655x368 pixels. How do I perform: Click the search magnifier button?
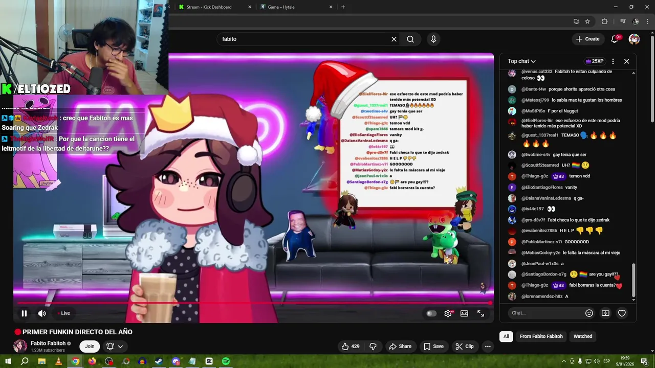(x=410, y=39)
